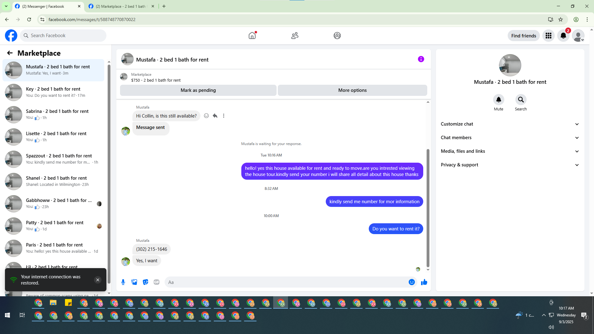Go back from Marketplace chats list
This screenshot has height=334, width=594.
pos(10,53)
